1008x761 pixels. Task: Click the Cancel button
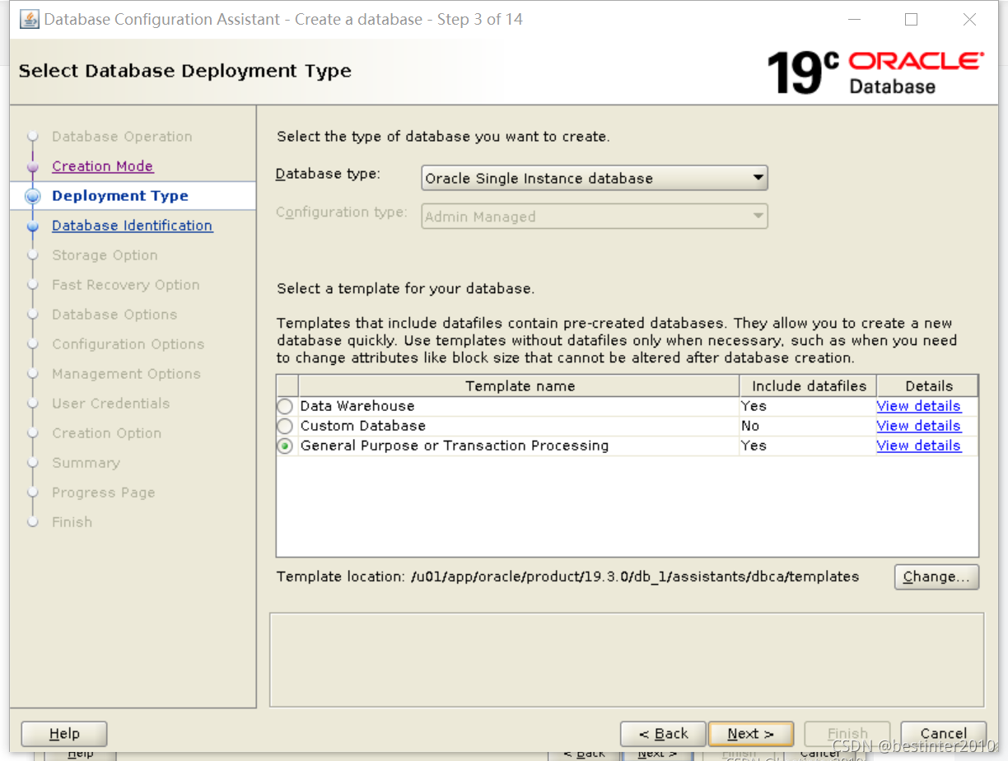point(944,734)
